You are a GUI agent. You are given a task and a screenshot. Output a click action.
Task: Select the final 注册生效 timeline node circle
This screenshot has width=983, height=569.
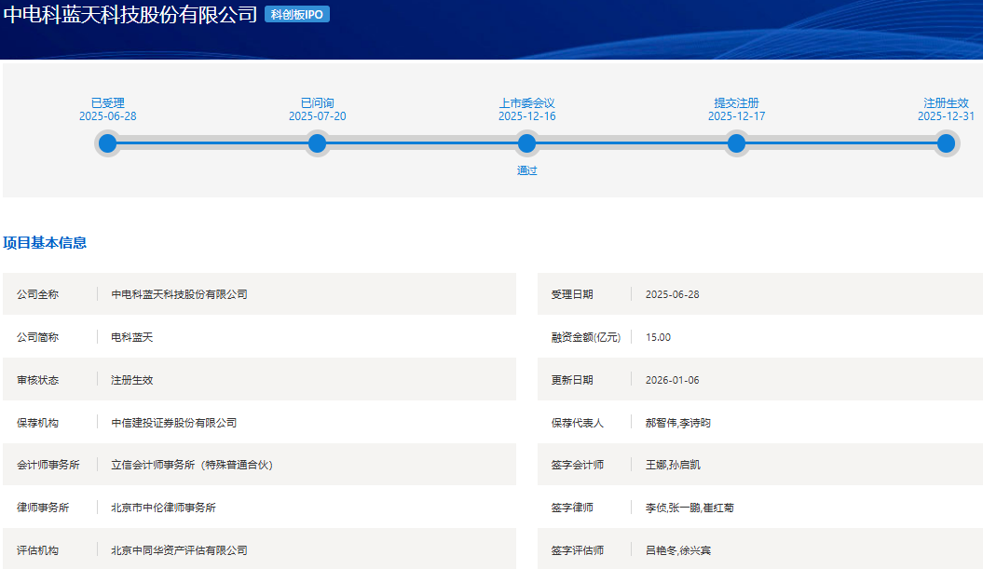click(946, 143)
